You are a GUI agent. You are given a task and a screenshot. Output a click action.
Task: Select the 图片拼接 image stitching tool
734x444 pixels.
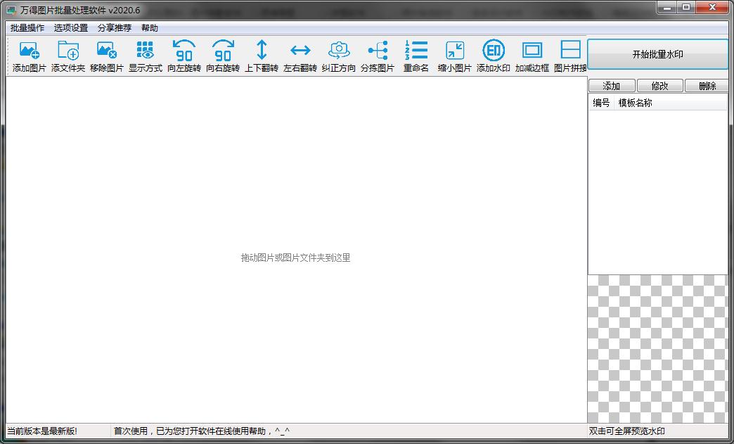point(570,56)
